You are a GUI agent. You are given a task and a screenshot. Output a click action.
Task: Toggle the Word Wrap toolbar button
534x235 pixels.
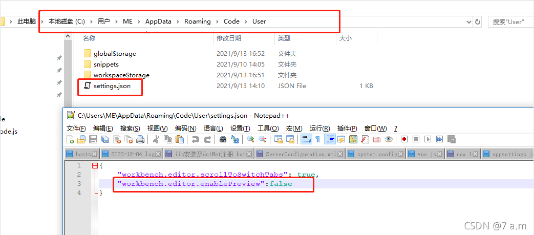[306, 139]
